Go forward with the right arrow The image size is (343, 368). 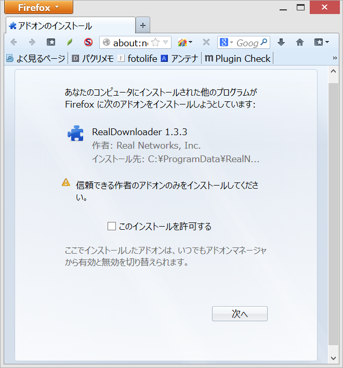click(32, 42)
